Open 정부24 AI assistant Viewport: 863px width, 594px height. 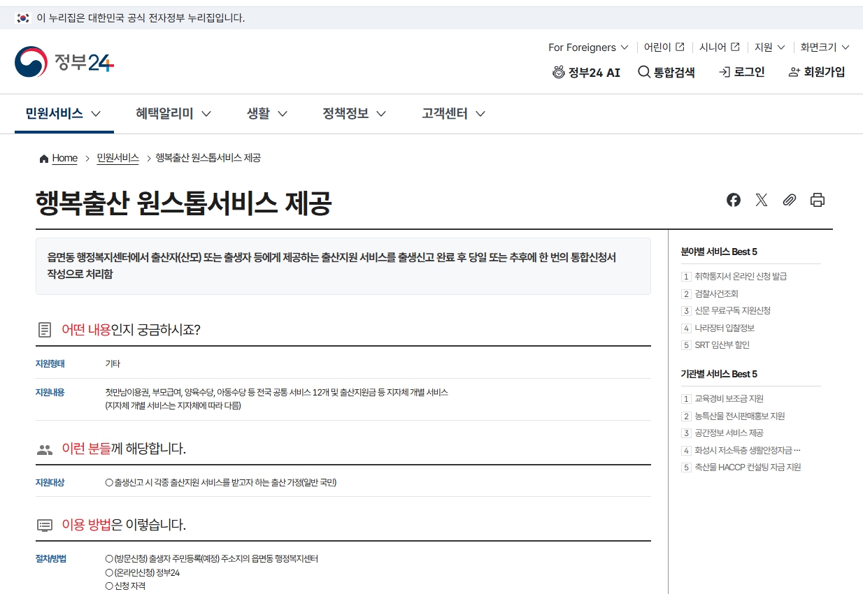[x=586, y=72]
